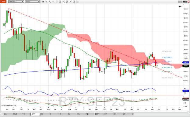Click the scroll left arrow at chart bottom
The height and width of the screenshot is (117, 190).
click(2, 112)
